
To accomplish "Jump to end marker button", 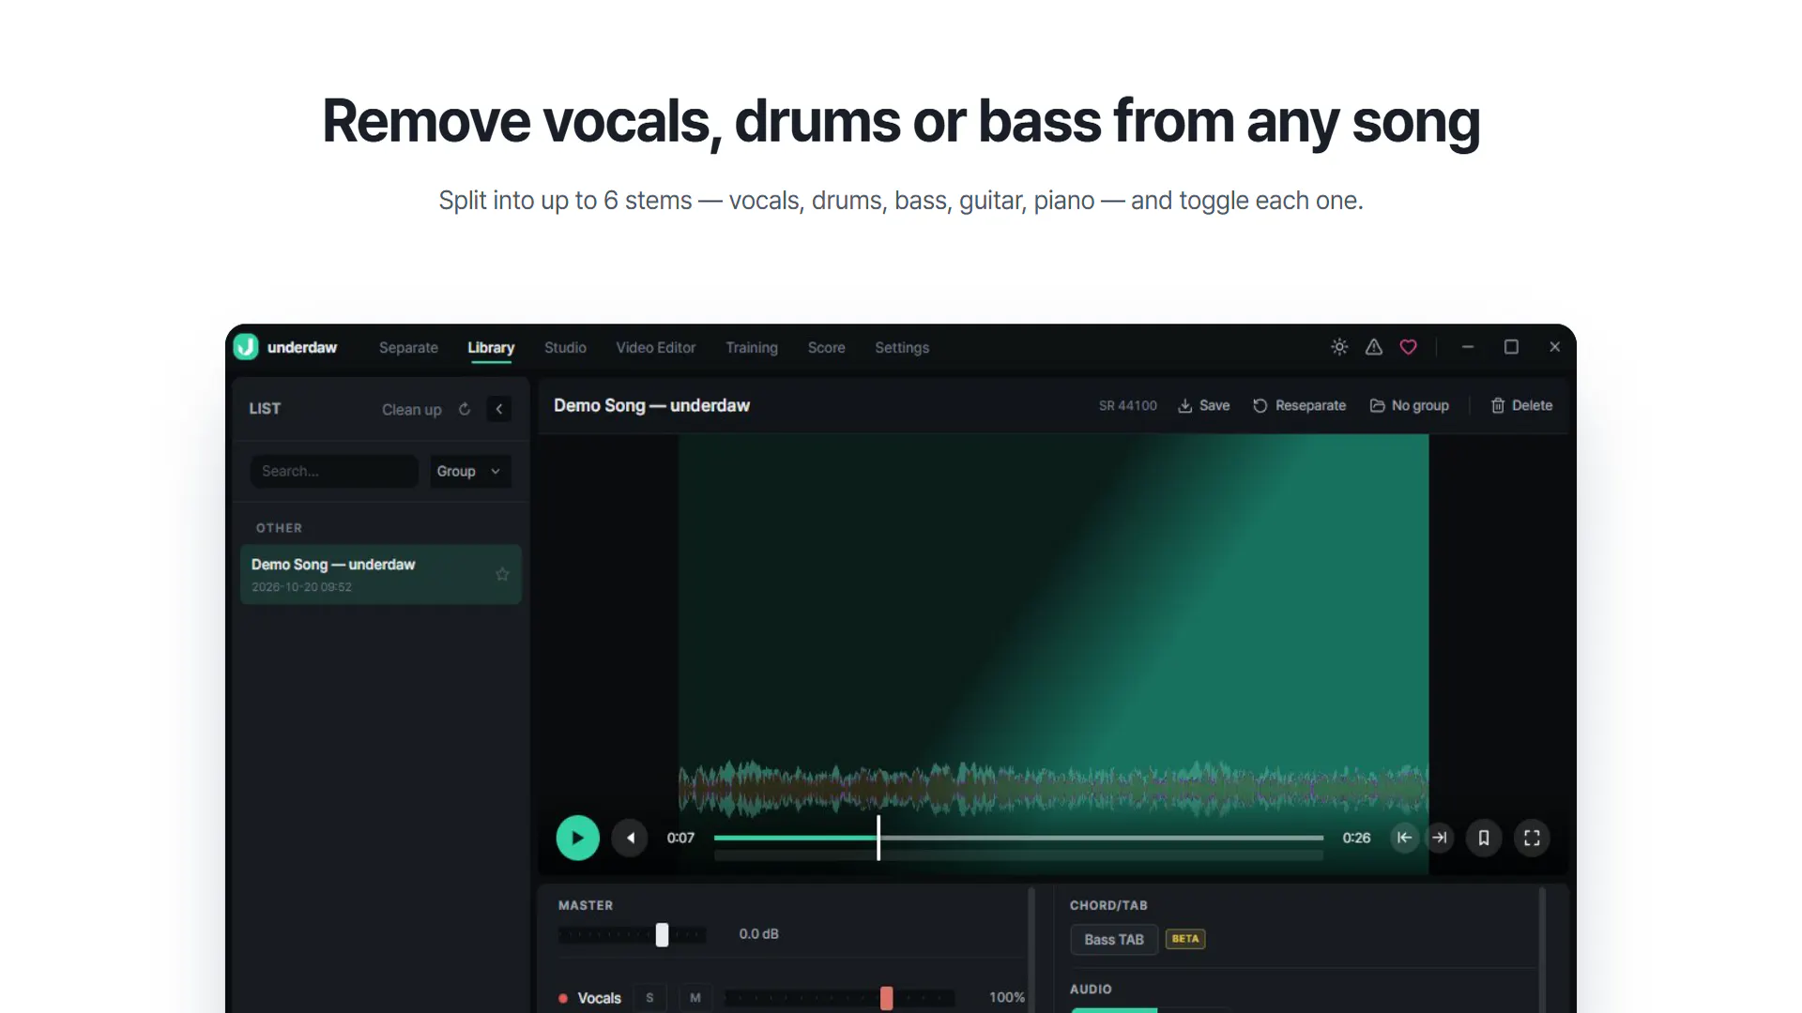I will [1440, 838].
